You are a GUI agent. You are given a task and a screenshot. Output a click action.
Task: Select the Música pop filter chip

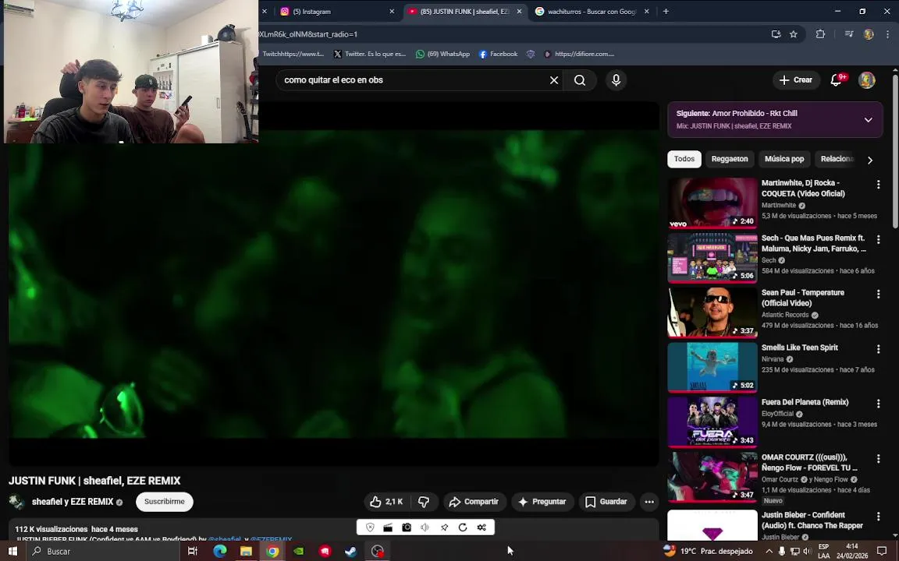[784, 159]
